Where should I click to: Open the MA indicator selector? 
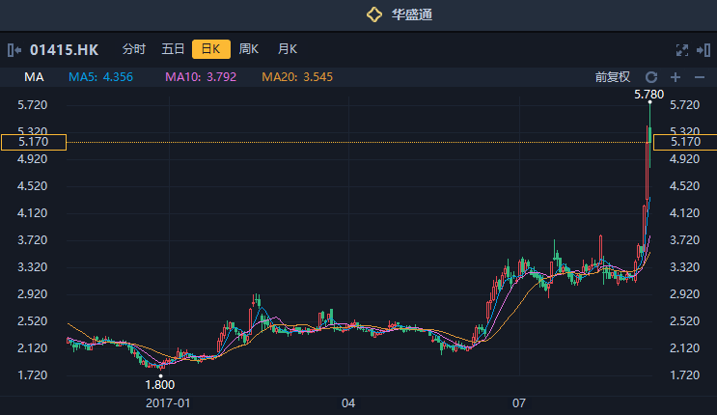(35, 77)
